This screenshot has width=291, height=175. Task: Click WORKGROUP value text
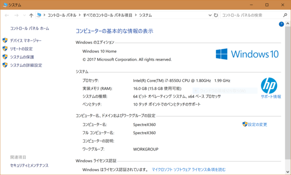click(145, 149)
